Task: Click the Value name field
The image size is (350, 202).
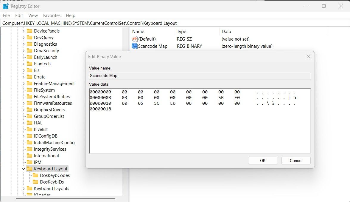Action: tap(200, 75)
